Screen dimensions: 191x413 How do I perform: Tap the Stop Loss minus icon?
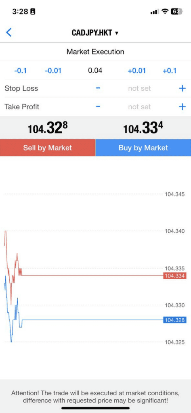click(98, 88)
